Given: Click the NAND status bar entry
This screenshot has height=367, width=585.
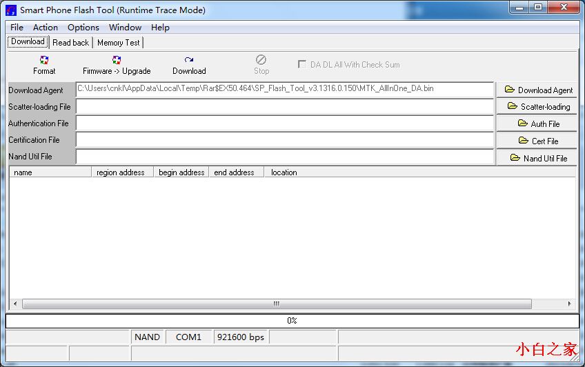Looking at the screenshot, I should [148, 337].
